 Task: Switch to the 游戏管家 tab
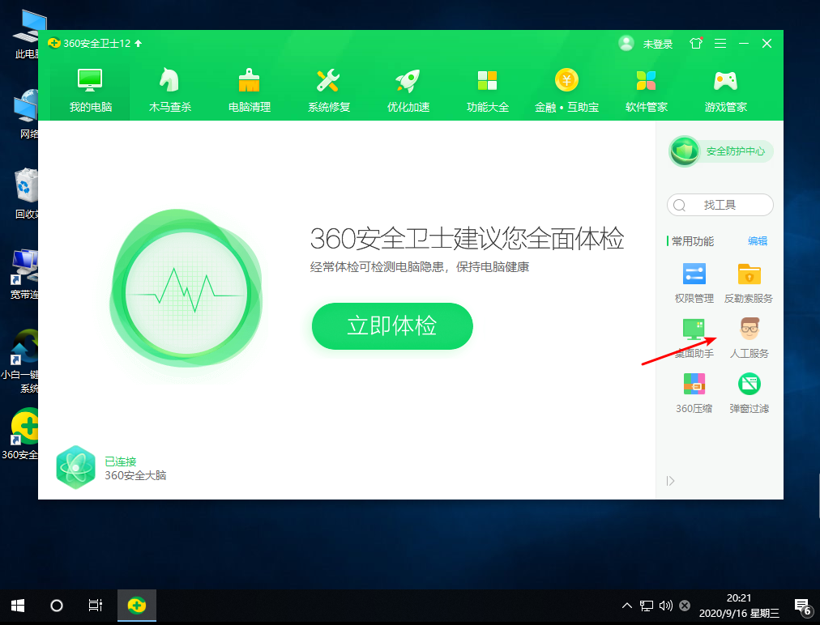point(724,89)
